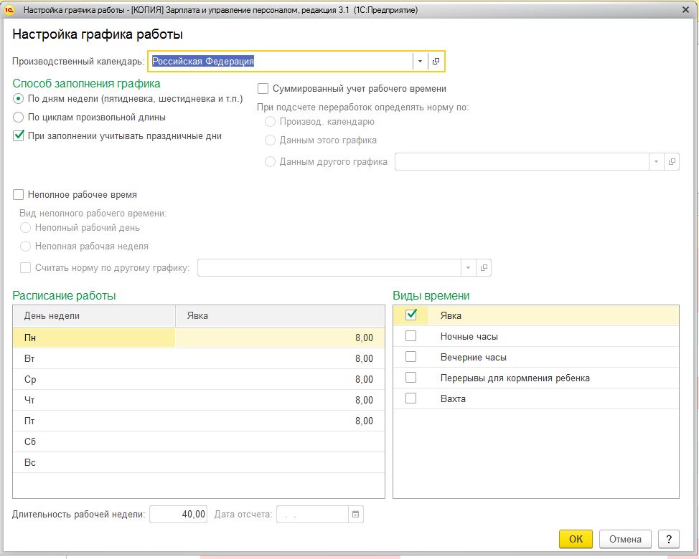Click the Считать норму по другому графику field
The width and height of the screenshot is (699, 559).
click(x=329, y=267)
